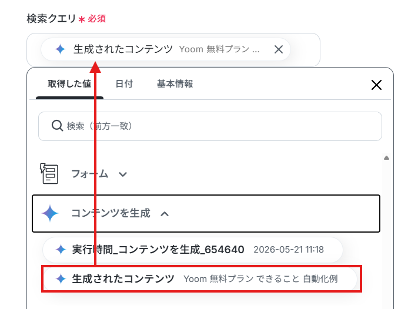
Task: Choose 実行時間_コンテンツを生成_654640 value
Action: point(192,250)
